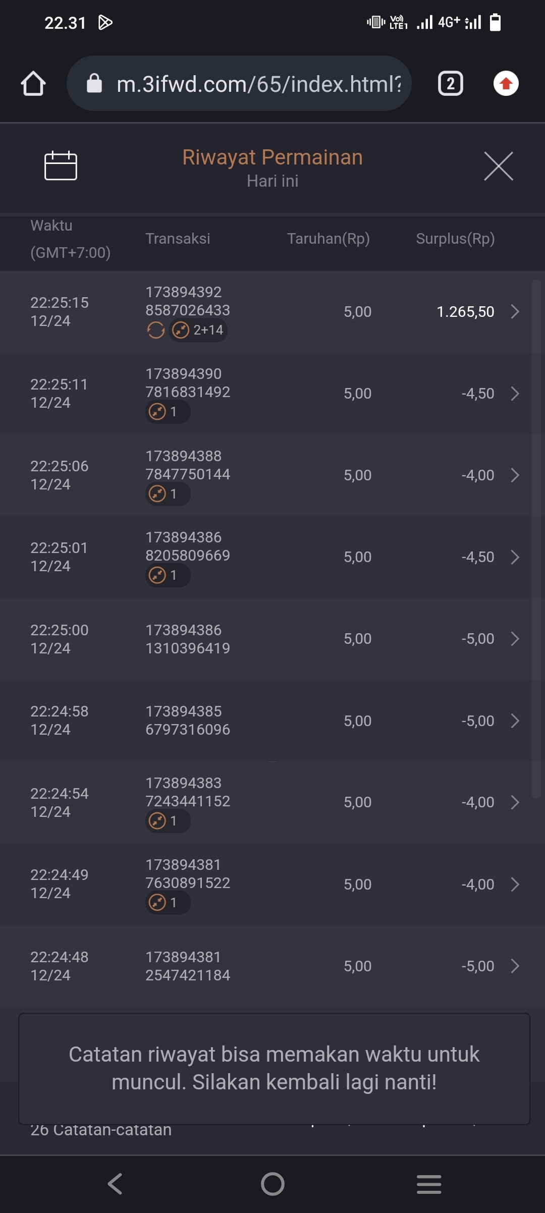This screenshot has width=545, height=1213.
Task: Select transaction 173894385 6797316096 row
Action: (x=188, y=721)
